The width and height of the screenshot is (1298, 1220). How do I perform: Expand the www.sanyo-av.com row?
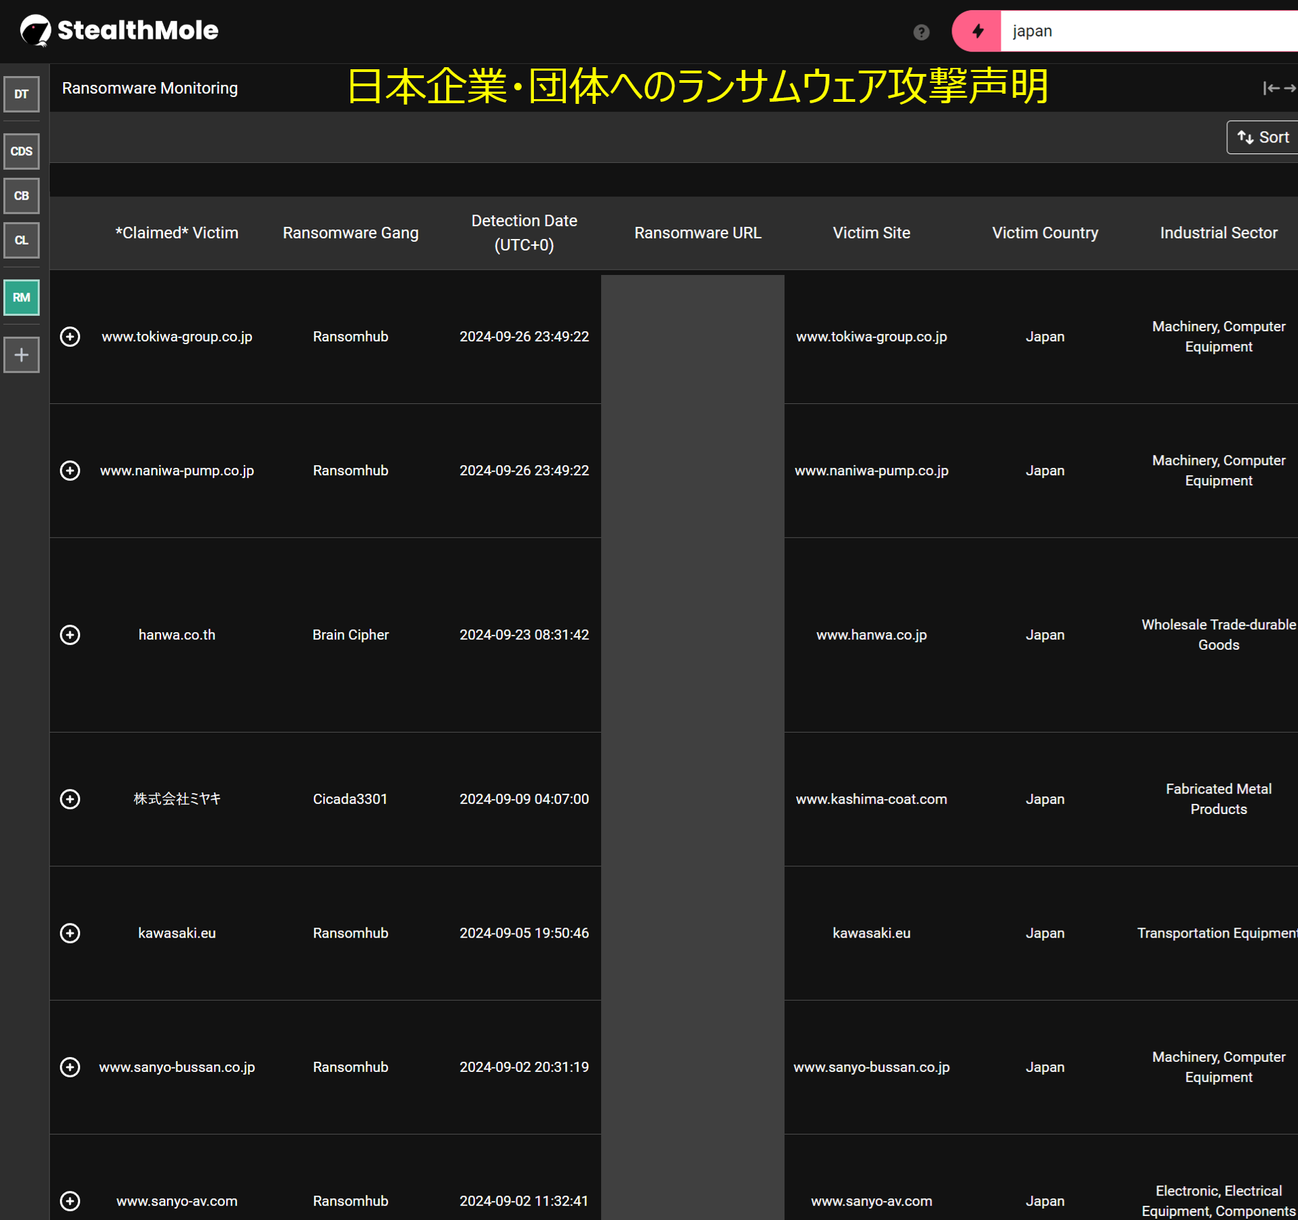click(70, 1201)
